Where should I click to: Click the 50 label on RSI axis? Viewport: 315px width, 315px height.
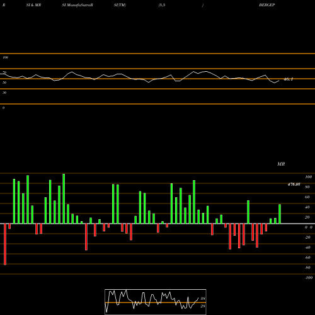(4, 83)
